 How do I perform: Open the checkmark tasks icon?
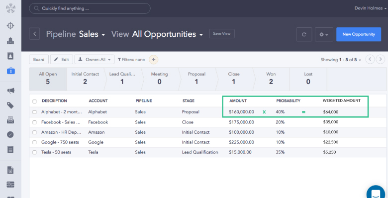10,135
